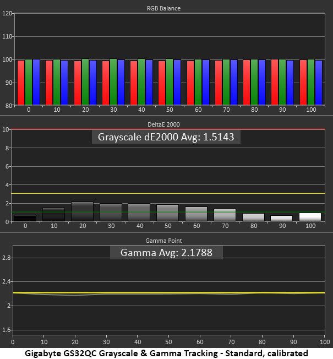
Task: Click the DeltaE bar at 0 percent
Action: click(25, 217)
